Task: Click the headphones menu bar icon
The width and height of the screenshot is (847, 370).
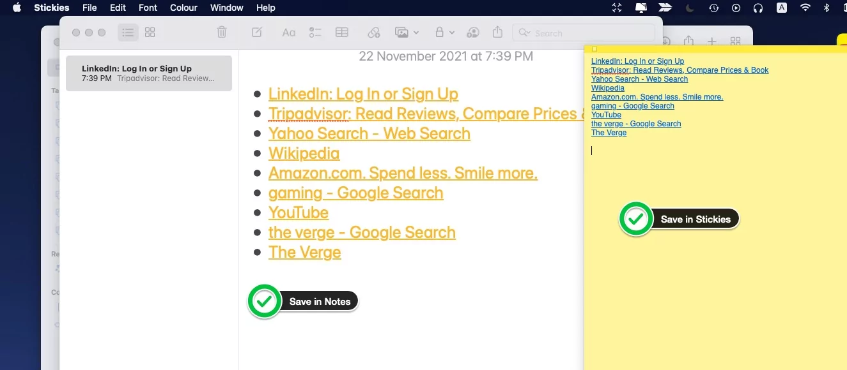Action: point(758,8)
